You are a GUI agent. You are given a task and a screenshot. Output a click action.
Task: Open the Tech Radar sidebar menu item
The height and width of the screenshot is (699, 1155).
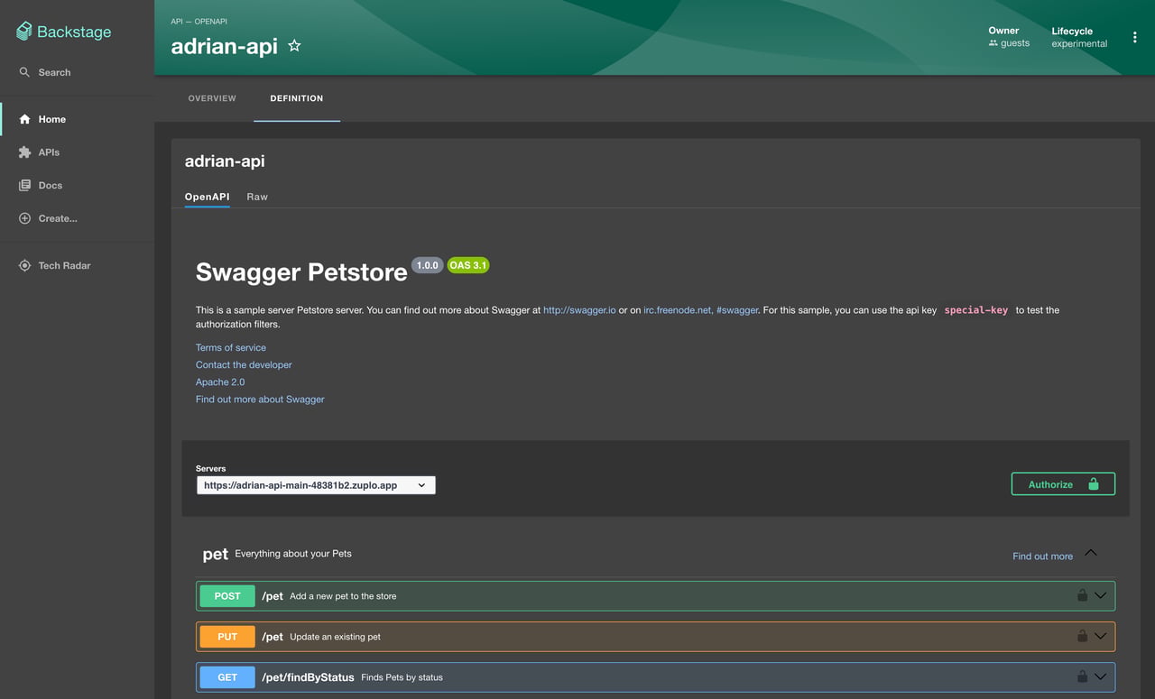pyautogui.click(x=77, y=265)
